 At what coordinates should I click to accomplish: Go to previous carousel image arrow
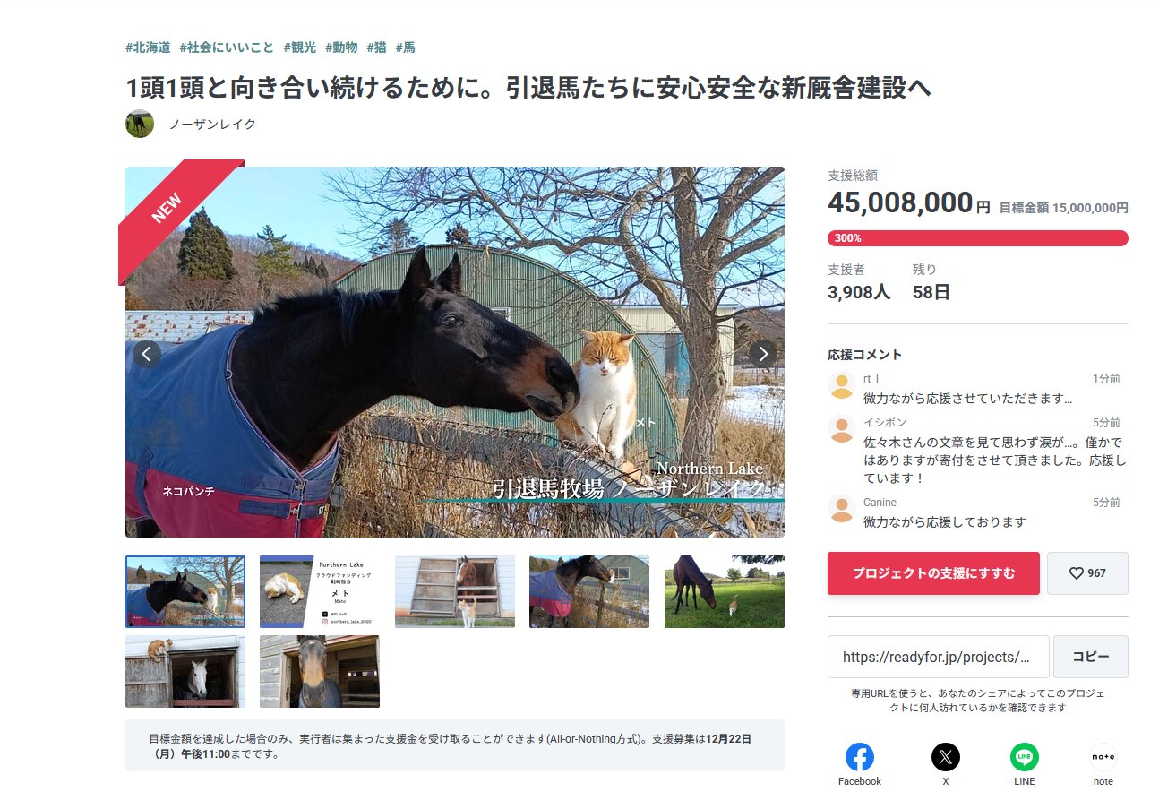click(147, 353)
